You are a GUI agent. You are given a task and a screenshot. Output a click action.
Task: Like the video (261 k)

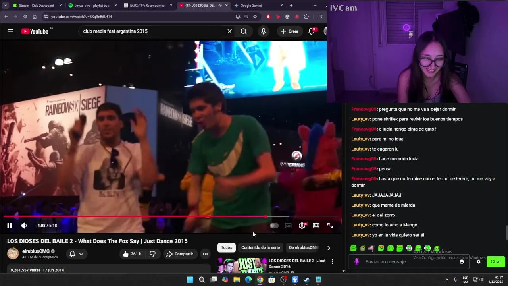[x=132, y=254]
